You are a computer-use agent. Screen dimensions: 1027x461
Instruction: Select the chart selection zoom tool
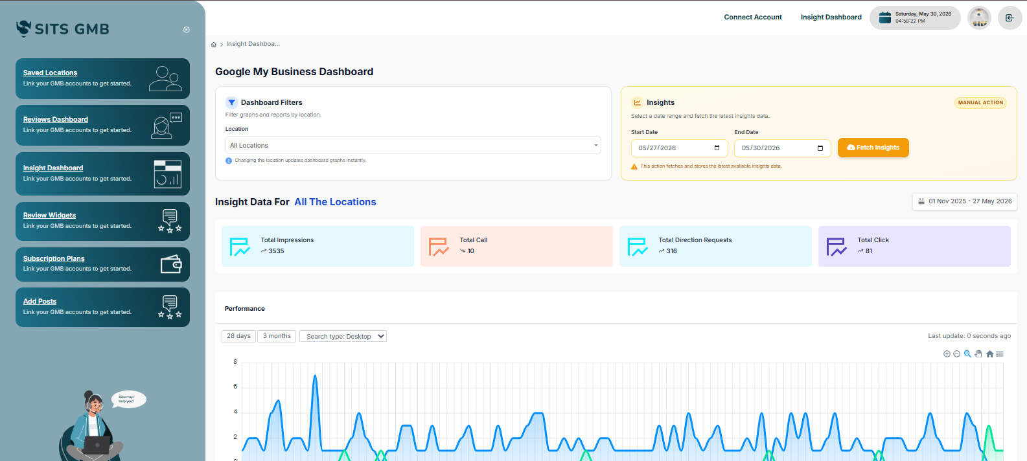tap(967, 354)
